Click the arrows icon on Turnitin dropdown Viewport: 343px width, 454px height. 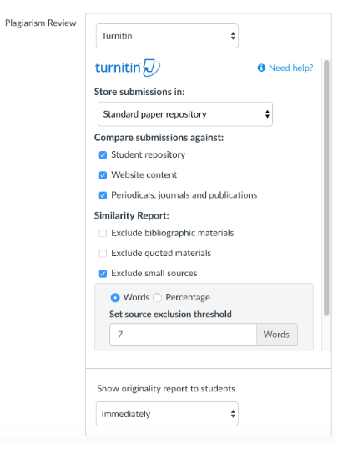(x=233, y=36)
